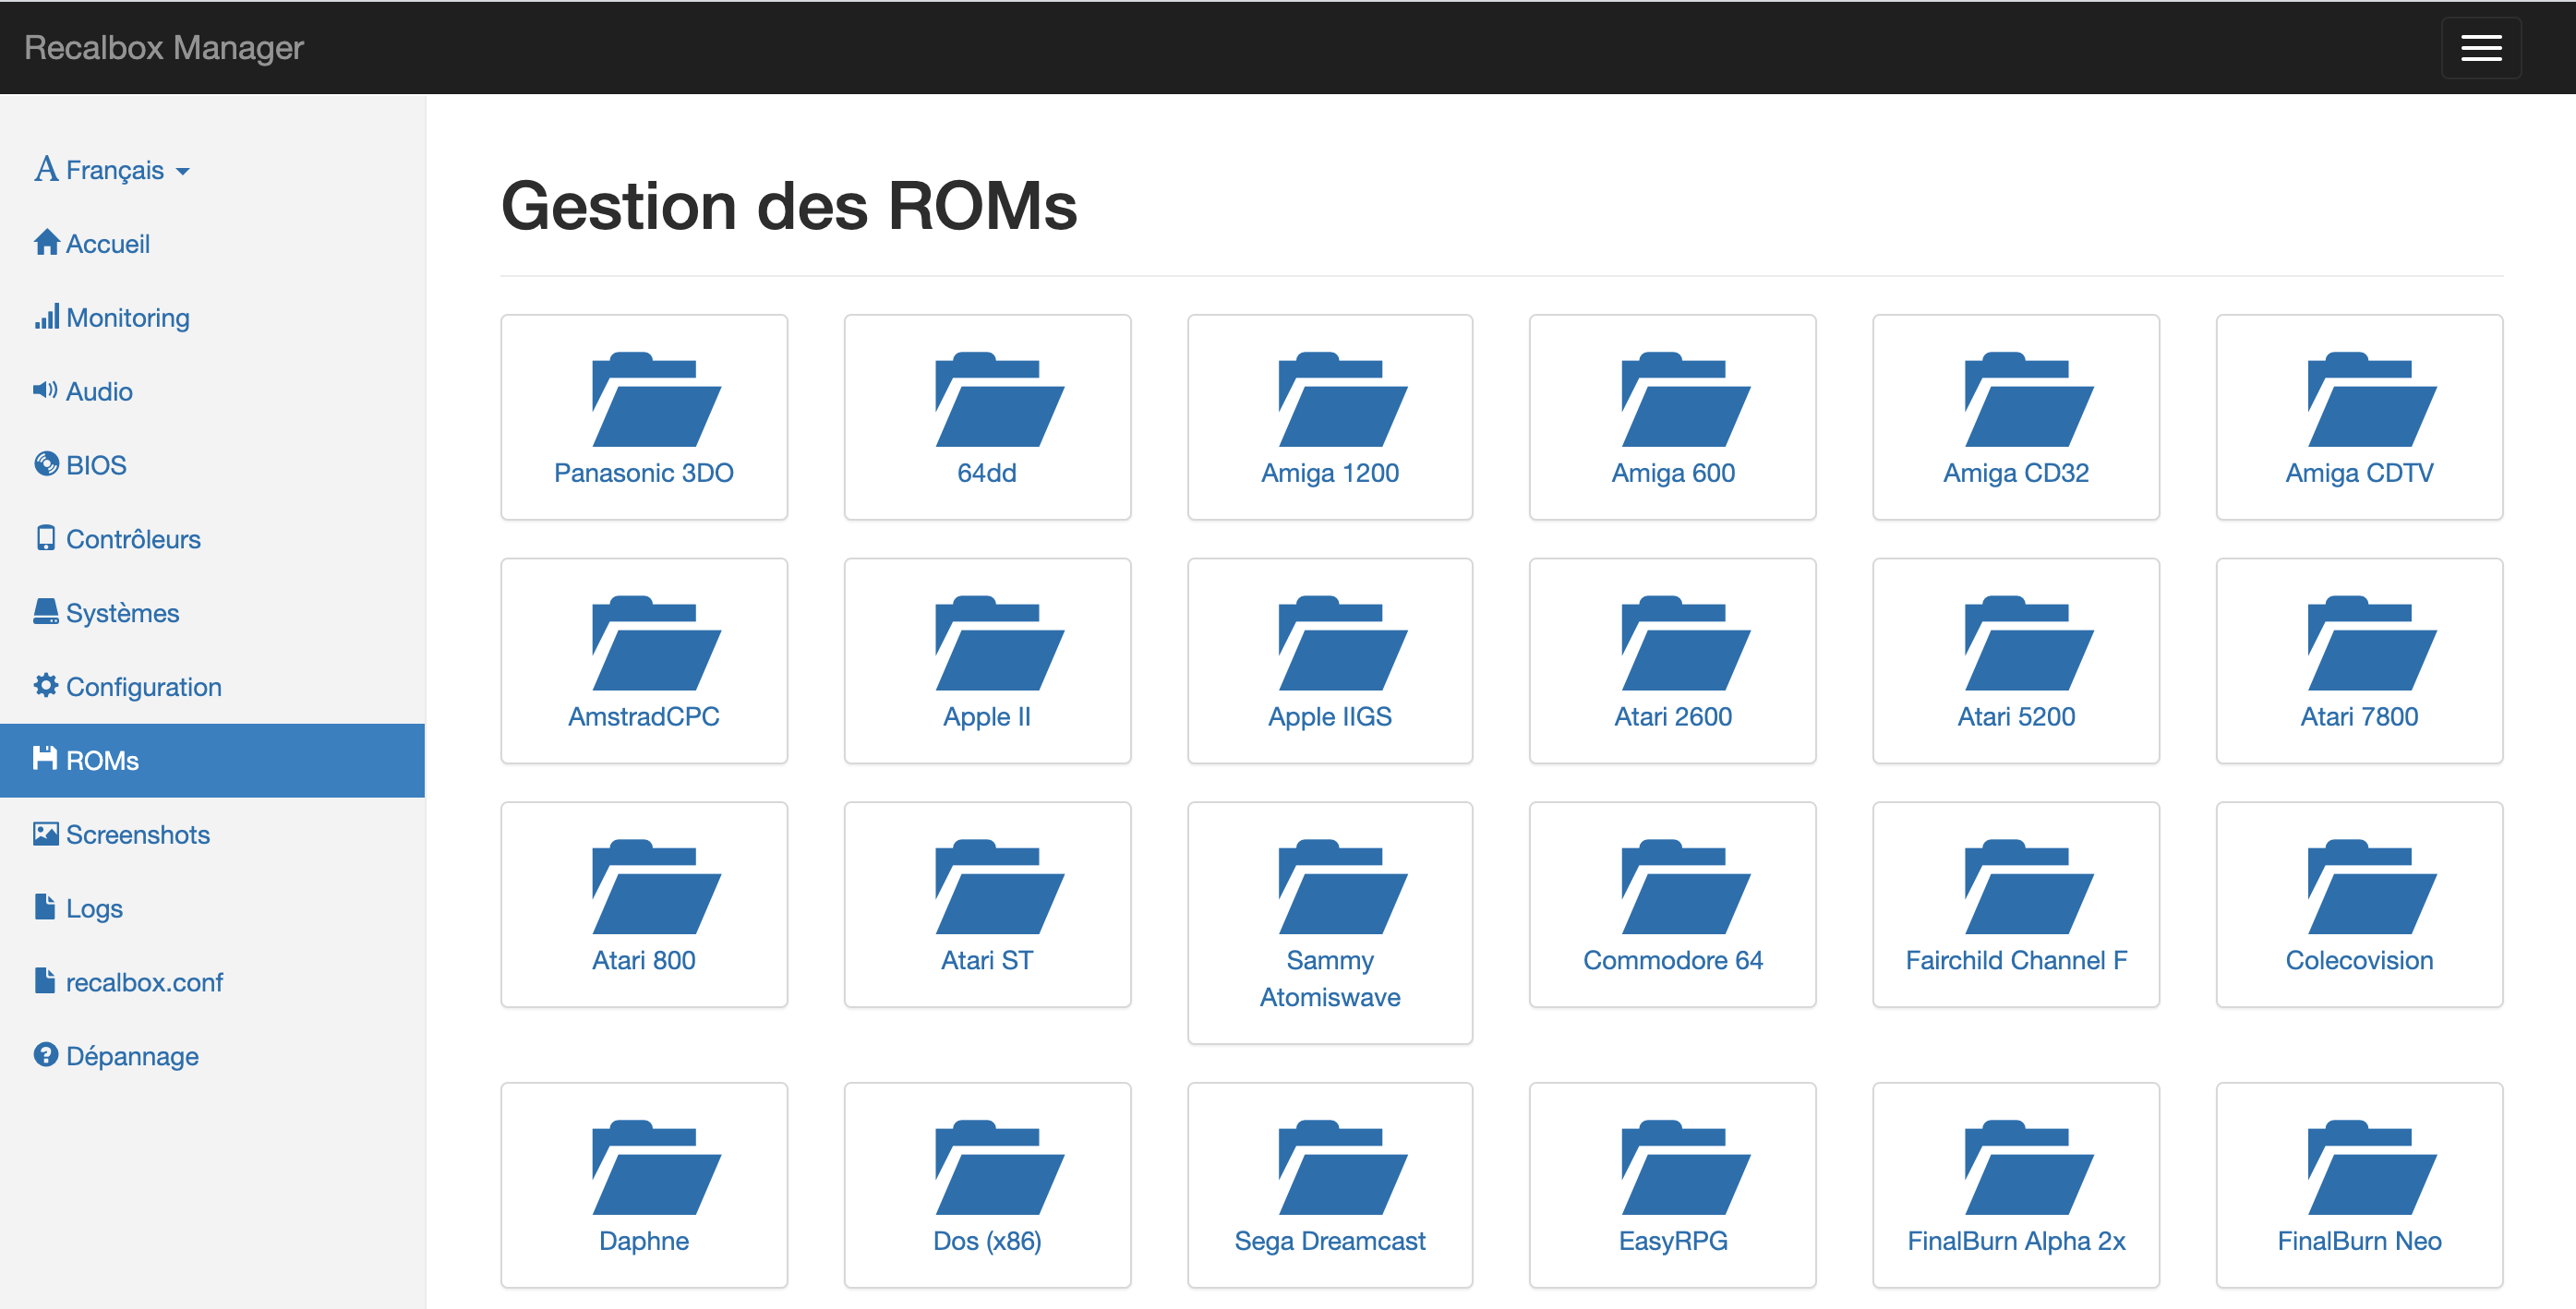Open the Dépannage help page
2576x1309 pixels.
212,1057
